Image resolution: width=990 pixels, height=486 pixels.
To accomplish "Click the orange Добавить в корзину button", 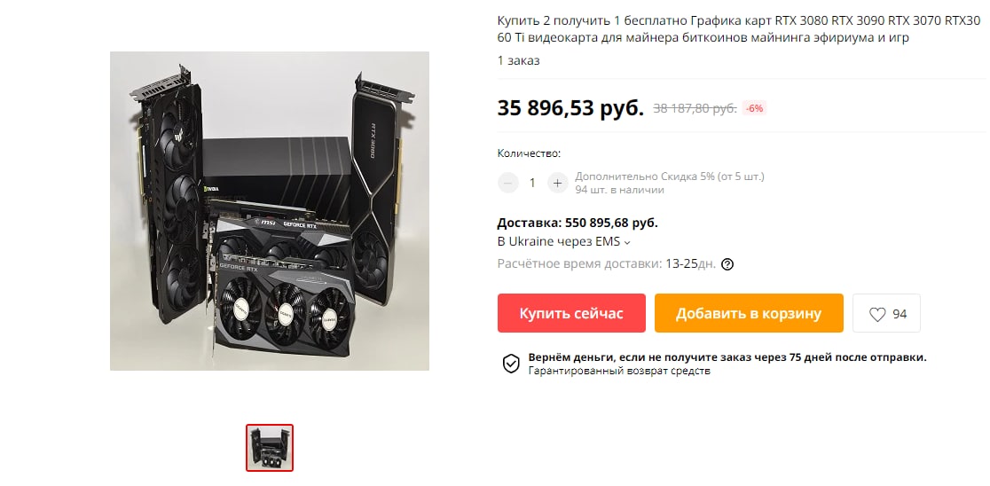I will coord(748,313).
